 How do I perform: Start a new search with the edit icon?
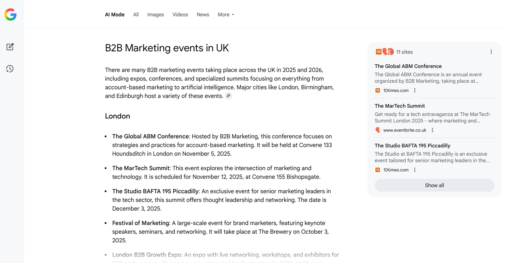[x=10, y=47]
